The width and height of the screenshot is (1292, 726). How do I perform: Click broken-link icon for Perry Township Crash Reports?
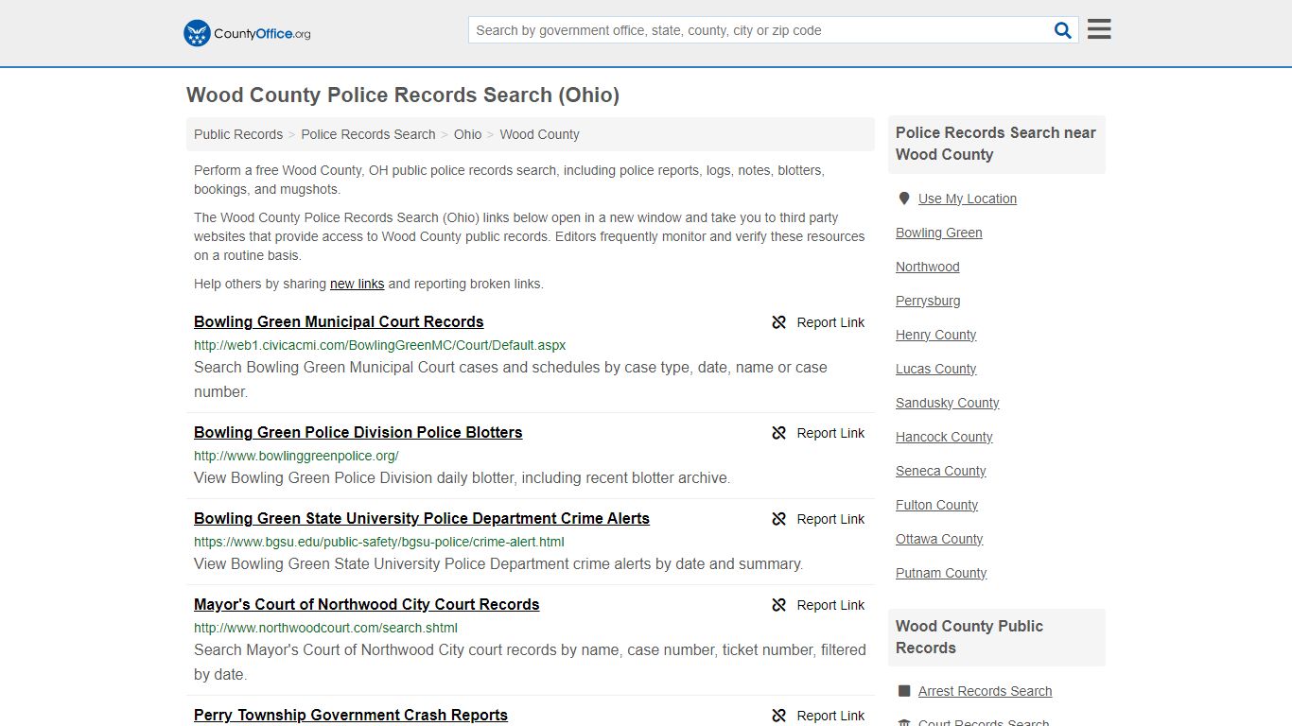778,716
